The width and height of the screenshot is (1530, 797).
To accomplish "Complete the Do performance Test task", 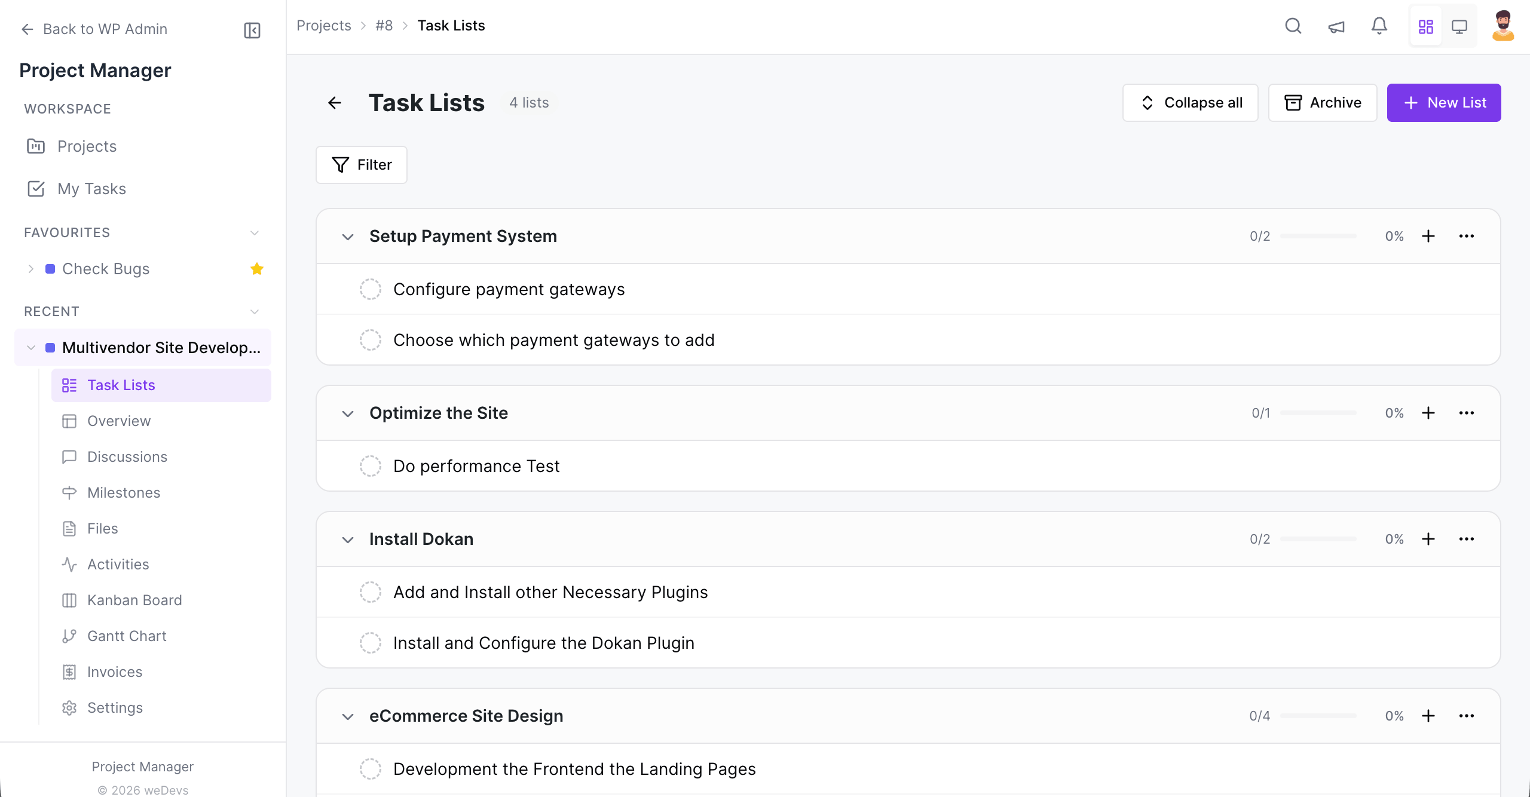I will pos(370,466).
